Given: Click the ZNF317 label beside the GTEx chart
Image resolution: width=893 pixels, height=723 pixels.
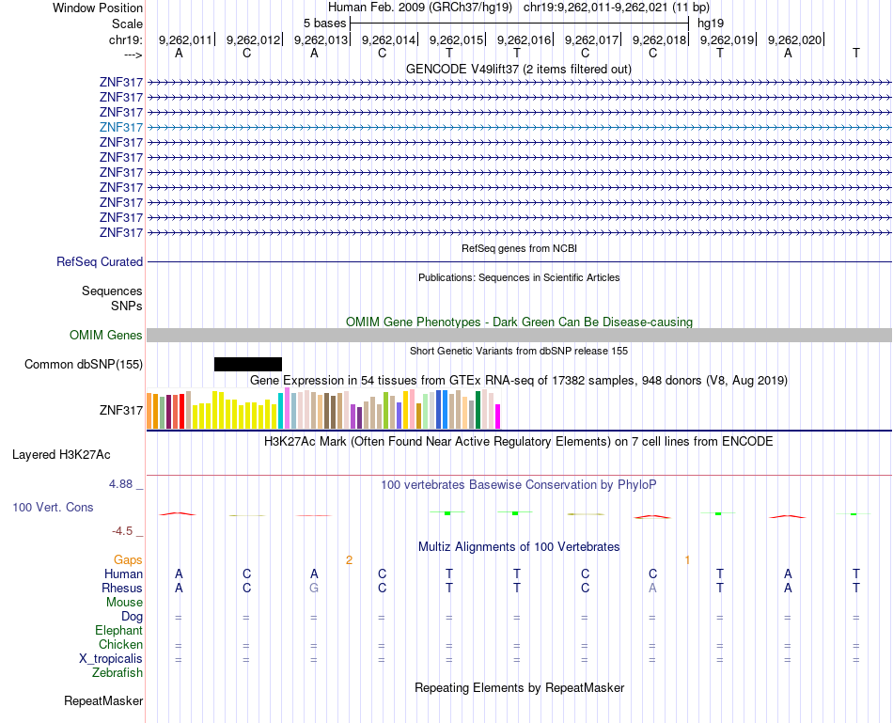Looking at the screenshot, I should coord(120,410).
